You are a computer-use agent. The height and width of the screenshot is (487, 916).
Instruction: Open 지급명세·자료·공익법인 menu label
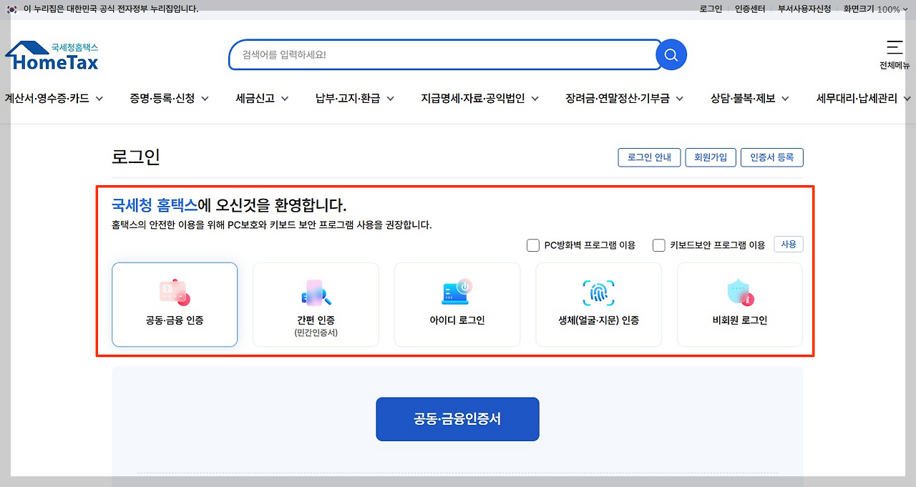[x=473, y=99]
